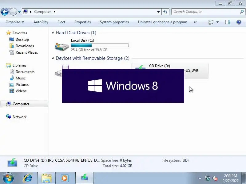The width and height of the screenshot is (246, 184).
Task: Click Space free 0 bytes value
Action: coord(126,160)
